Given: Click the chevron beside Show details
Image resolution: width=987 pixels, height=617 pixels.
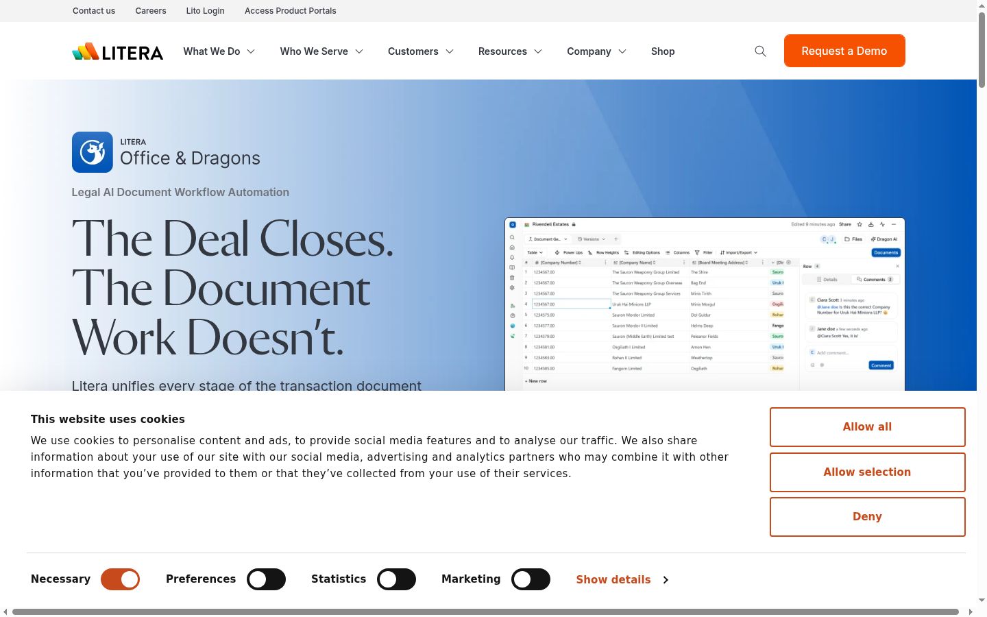Looking at the screenshot, I should point(666,580).
